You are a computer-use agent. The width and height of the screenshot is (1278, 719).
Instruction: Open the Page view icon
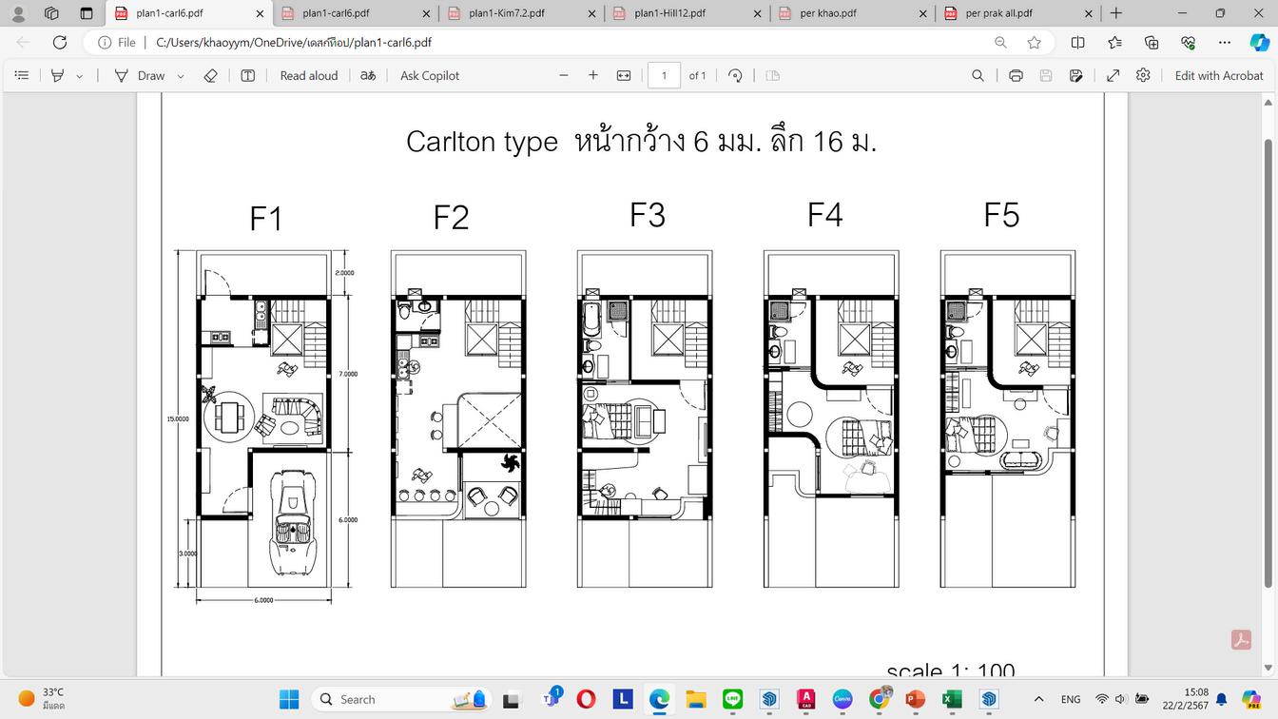point(773,75)
